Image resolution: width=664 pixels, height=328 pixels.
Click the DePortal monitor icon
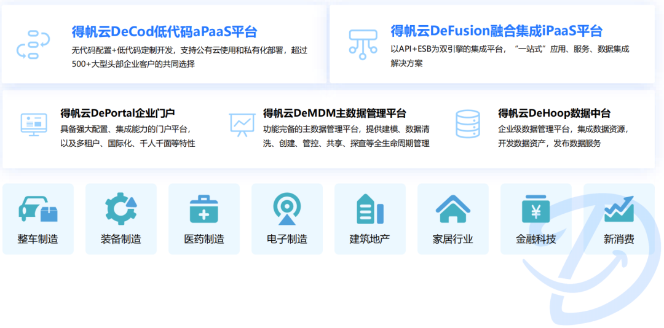coord(34,125)
